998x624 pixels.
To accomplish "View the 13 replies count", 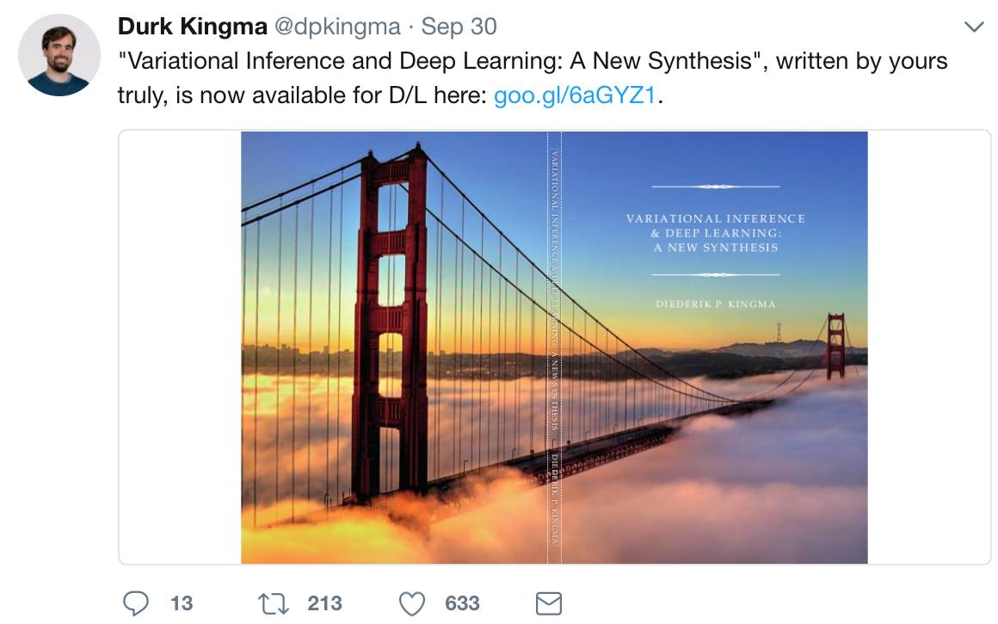I will point(182,603).
